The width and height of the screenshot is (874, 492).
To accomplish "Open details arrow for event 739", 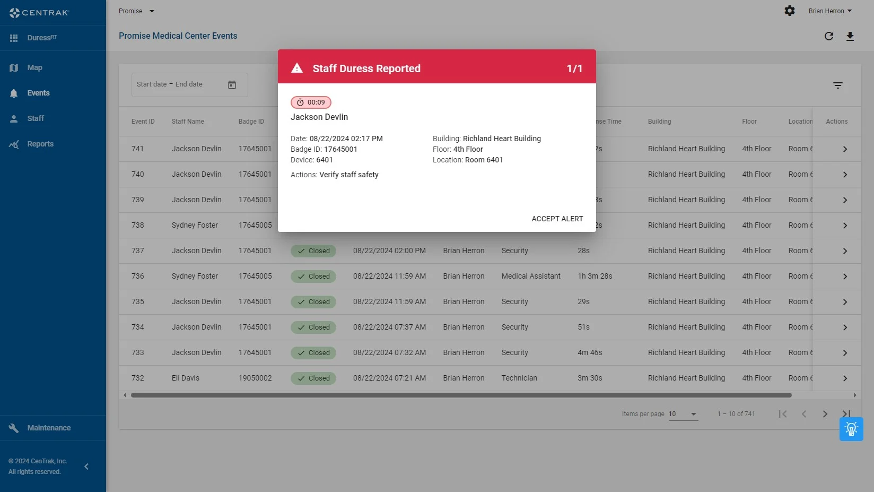I will click(845, 200).
